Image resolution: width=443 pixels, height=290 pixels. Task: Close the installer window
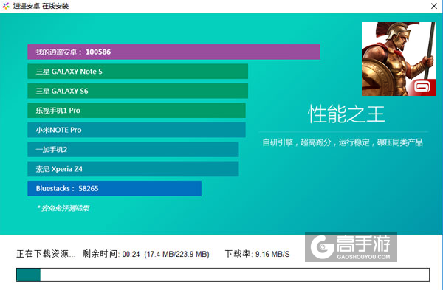pyautogui.click(x=434, y=6)
